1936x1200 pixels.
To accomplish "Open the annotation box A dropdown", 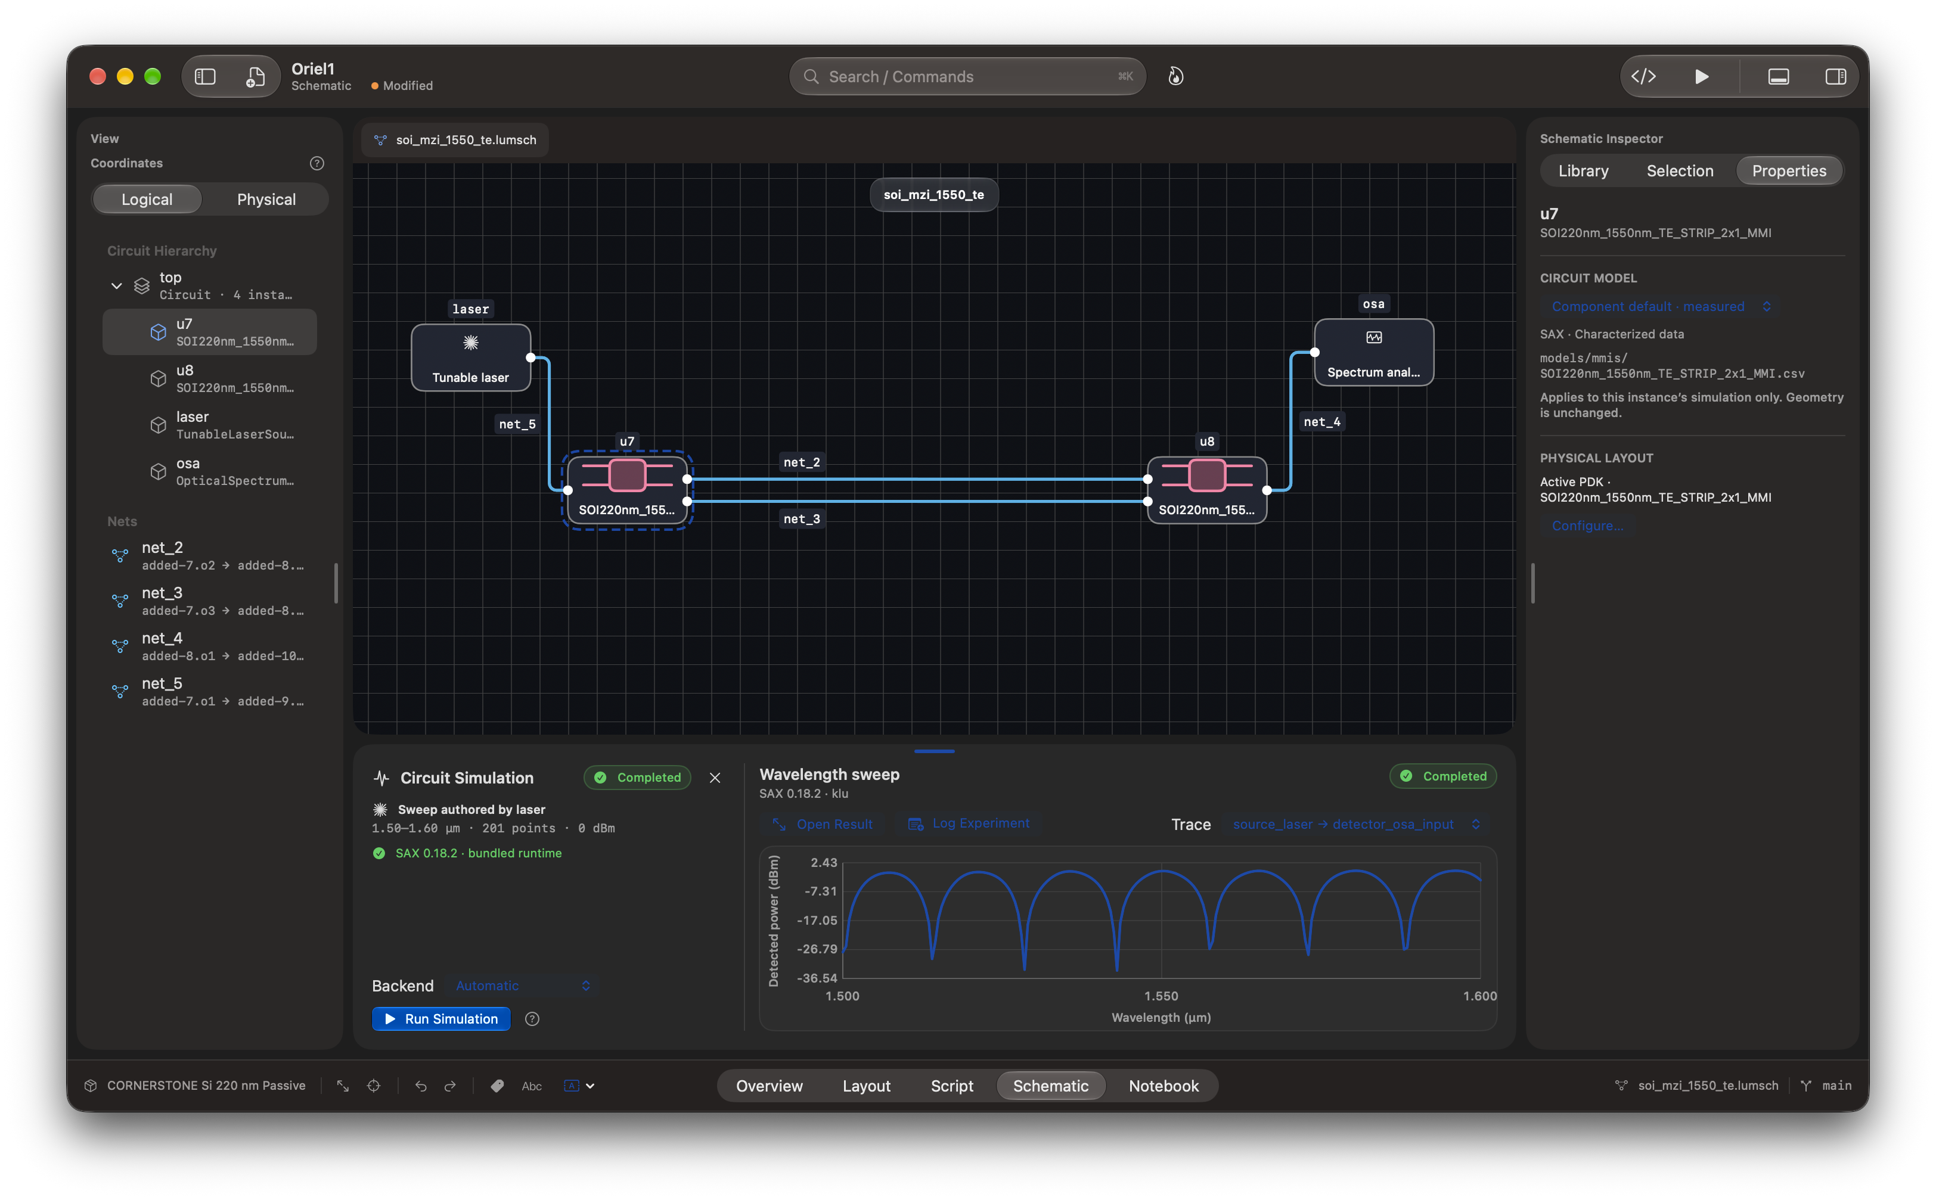I will (x=579, y=1086).
